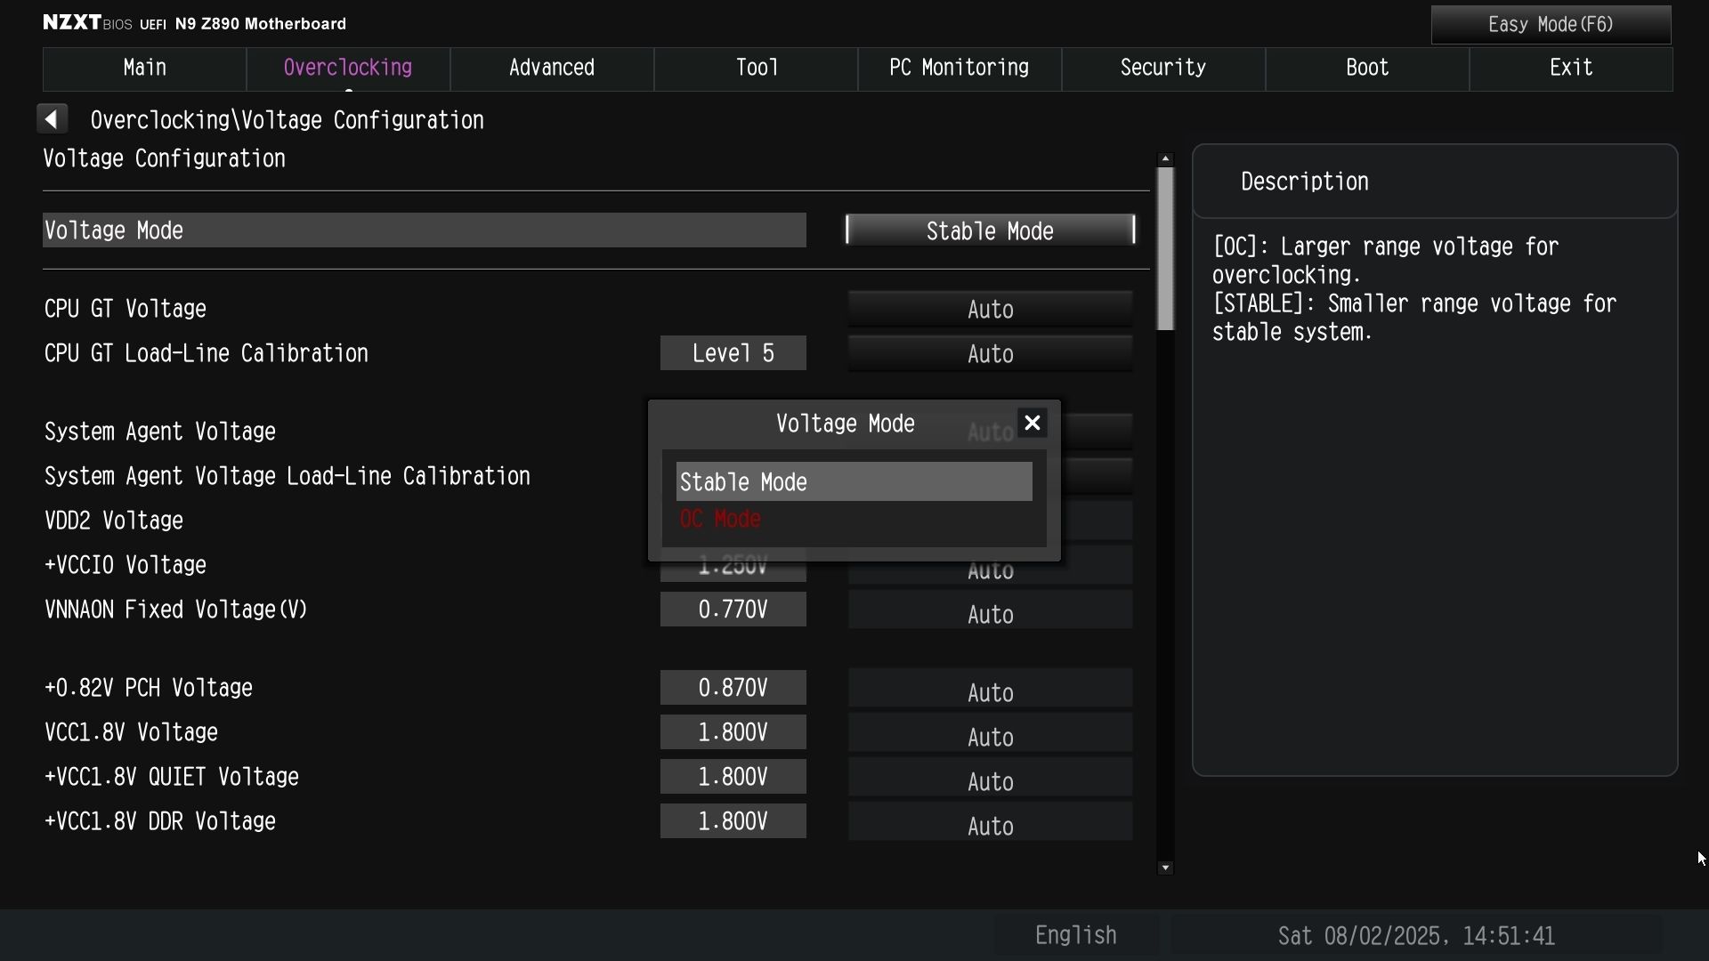Click the date and time display
This screenshot has height=961, width=1709.
point(1416,935)
